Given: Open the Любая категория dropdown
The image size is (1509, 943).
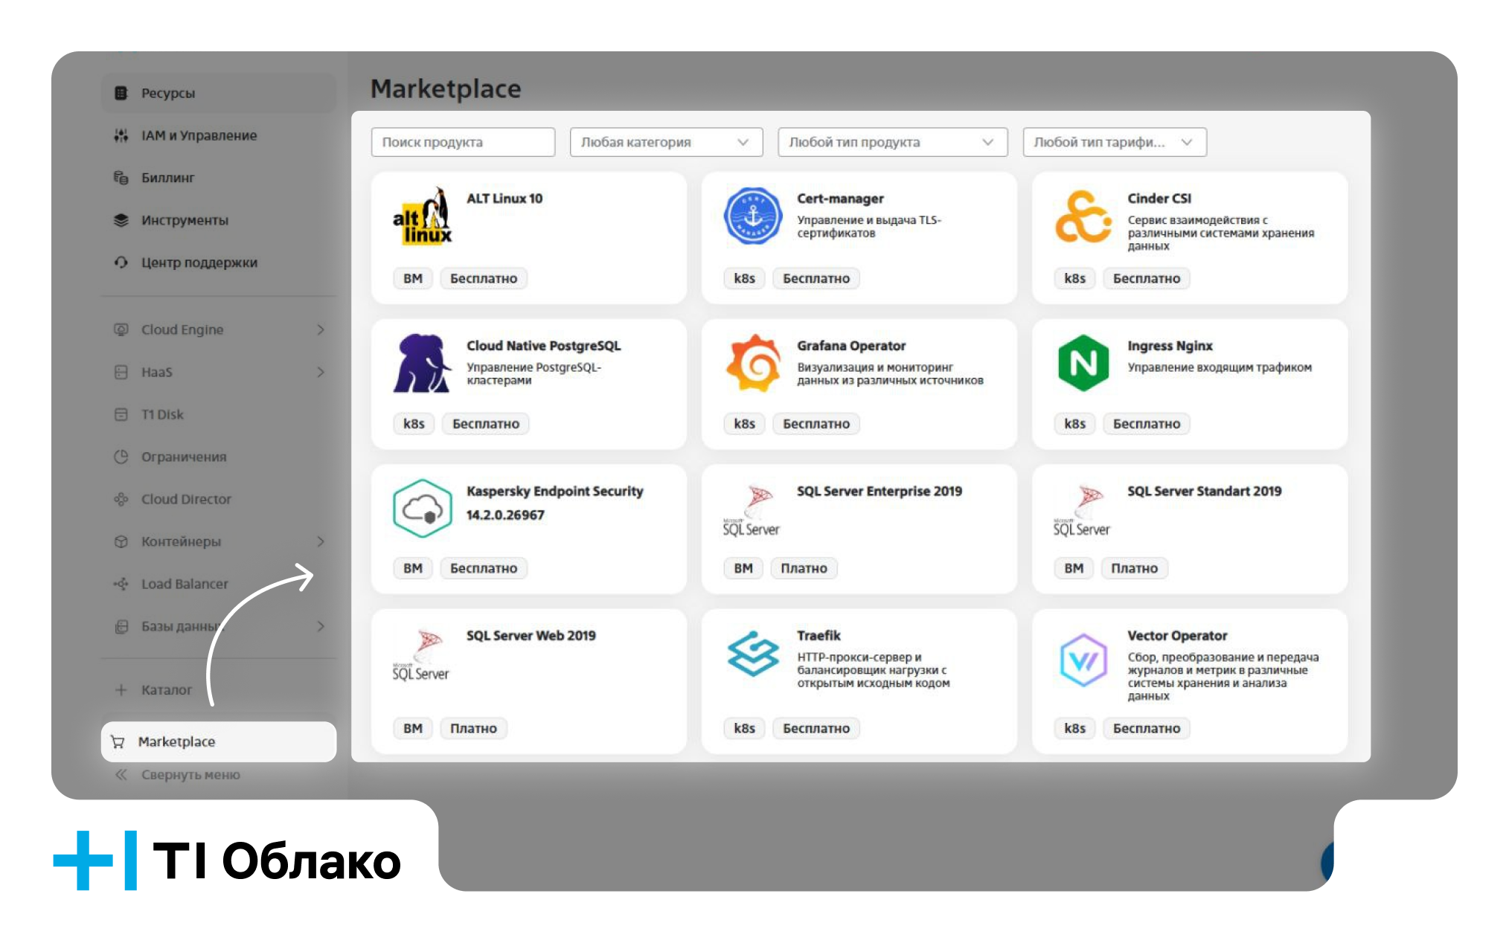Looking at the screenshot, I should pyautogui.click(x=666, y=142).
